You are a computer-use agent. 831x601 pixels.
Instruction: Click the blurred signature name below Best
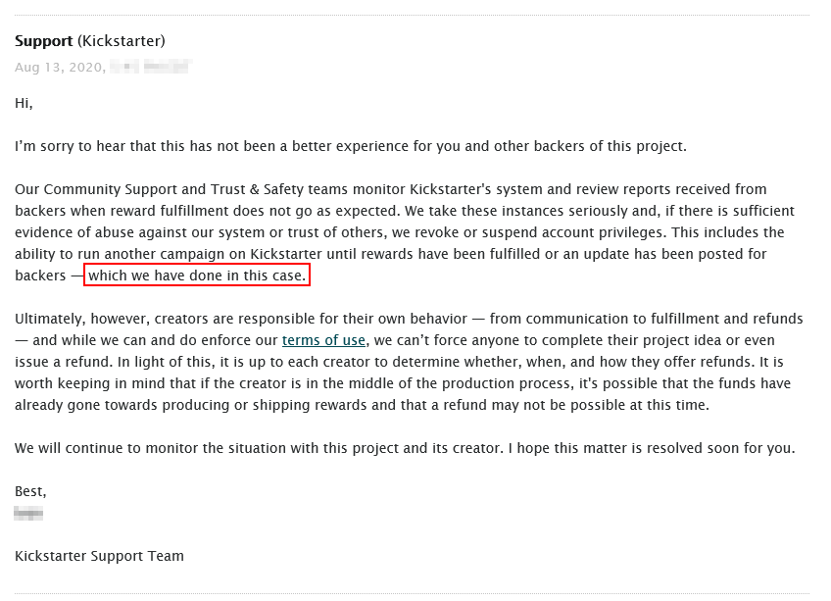point(28,513)
